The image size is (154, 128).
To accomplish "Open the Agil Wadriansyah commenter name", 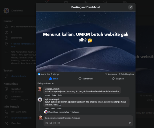I will pyautogui.click(x=52, y=99).
